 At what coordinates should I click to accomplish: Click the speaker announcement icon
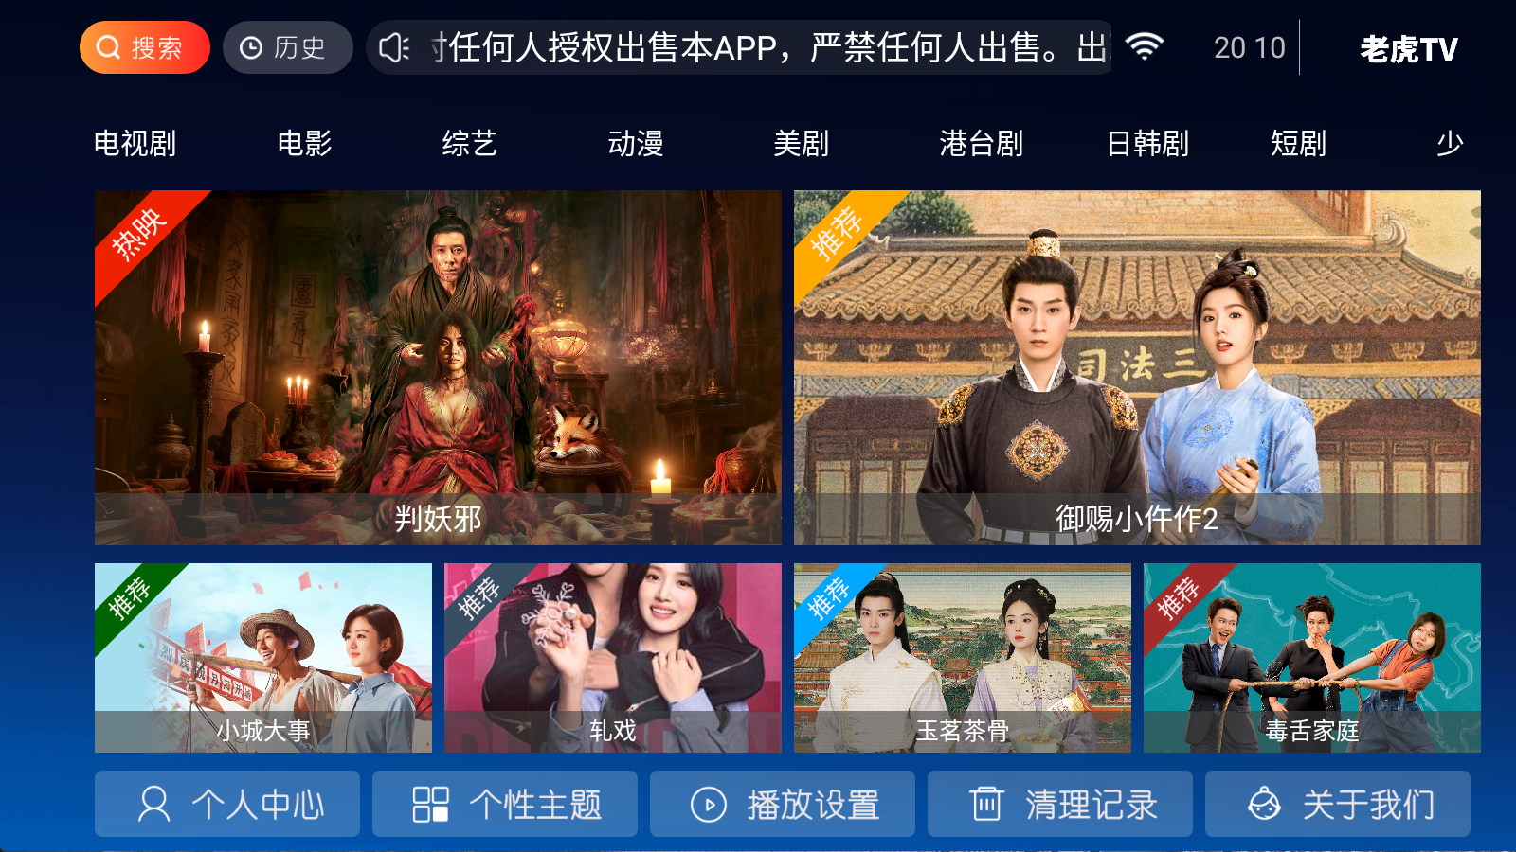pyautogui.click(x=393, y=47)
